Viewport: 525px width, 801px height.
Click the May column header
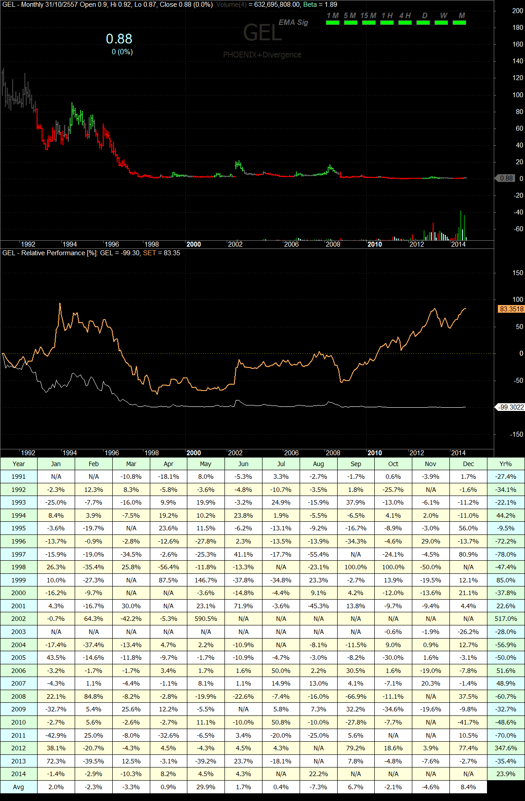(x=206, y=464)
